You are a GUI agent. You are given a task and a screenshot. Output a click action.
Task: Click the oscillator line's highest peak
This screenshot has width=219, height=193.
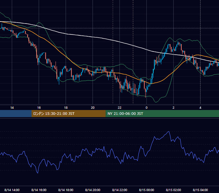[169, 132]
